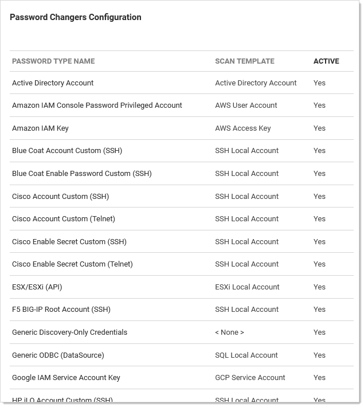Open Generic Discovery-Only Credentials row
Viewport: 364px width, 407px height.
click(69, 332)
